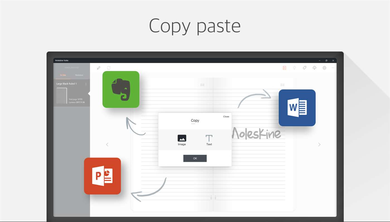Select the notebook cover thumbnail
Screen dimensions: 390x222
click(x=62, y=96)
